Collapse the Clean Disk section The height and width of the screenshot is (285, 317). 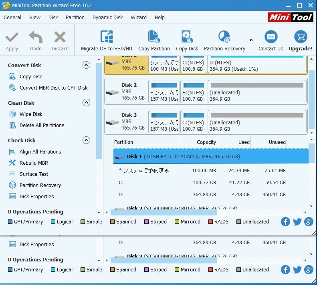click(x=86, y=103)
